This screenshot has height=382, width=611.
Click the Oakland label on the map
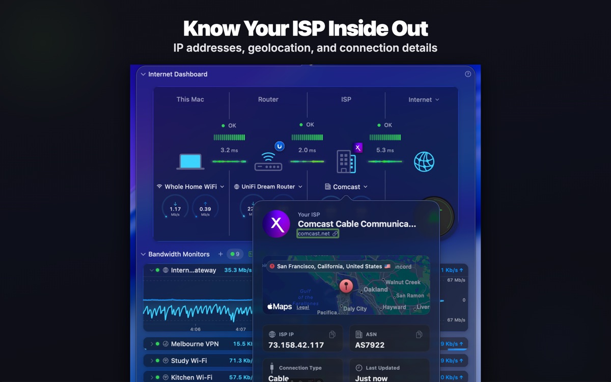(375, 289)
